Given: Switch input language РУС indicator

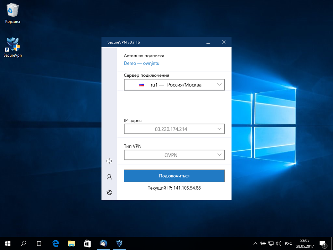Looking at the screenshot, I should coord(288,243).
